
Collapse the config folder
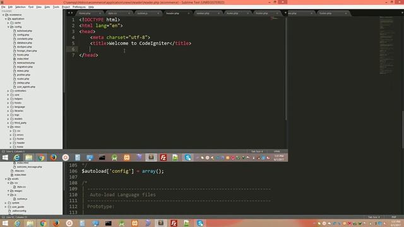[x=8, y=26]
